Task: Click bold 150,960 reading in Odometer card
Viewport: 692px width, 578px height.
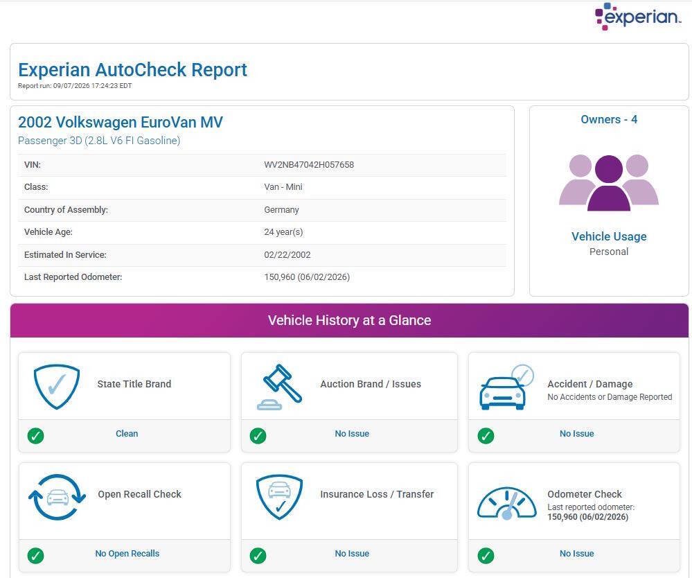Action: 588,516
